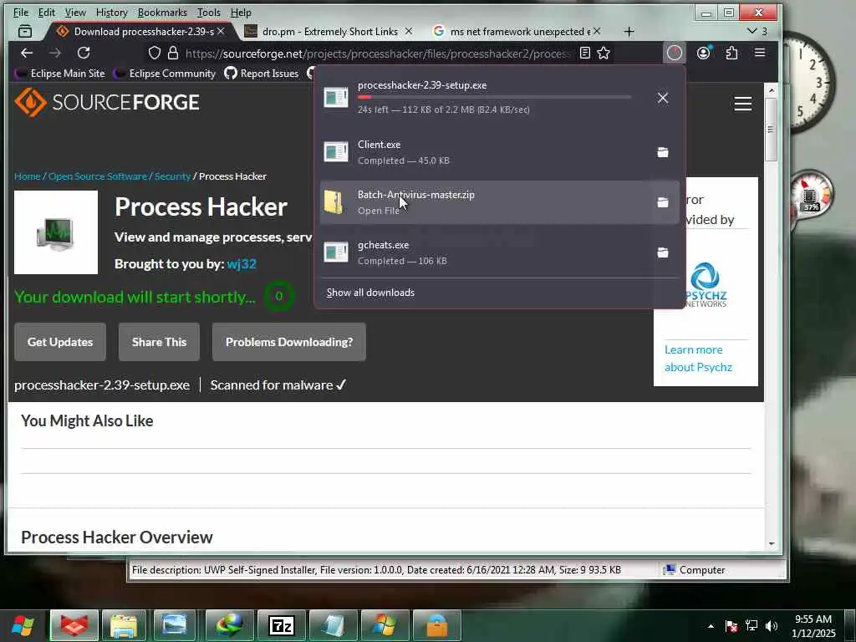Screen dimensions: 856x642
Task: Open the Bookmarks menu
Action: point(162,12)
